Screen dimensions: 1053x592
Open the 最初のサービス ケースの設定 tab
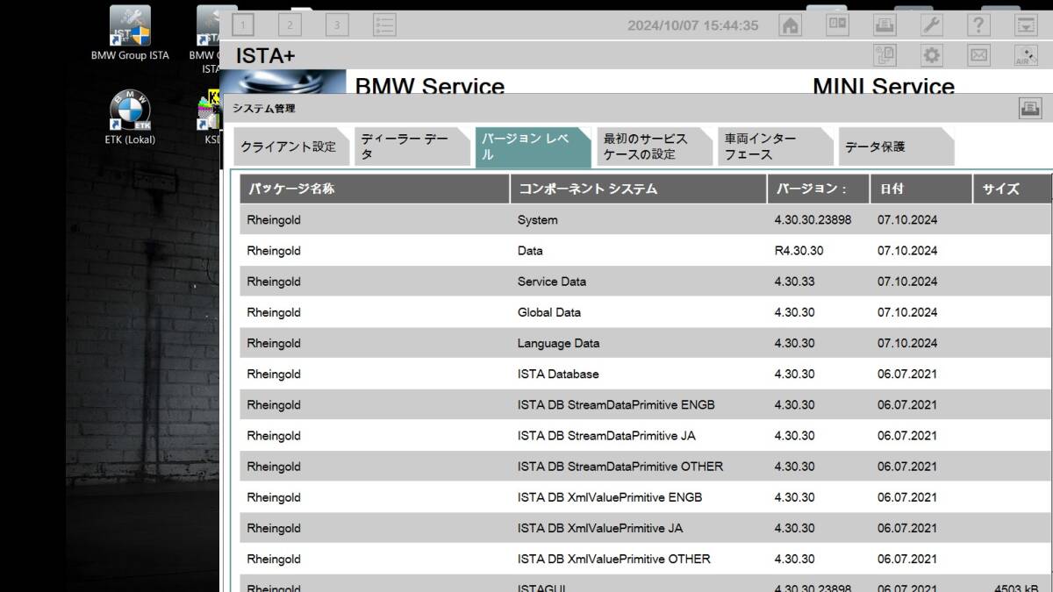pos(653,146)
